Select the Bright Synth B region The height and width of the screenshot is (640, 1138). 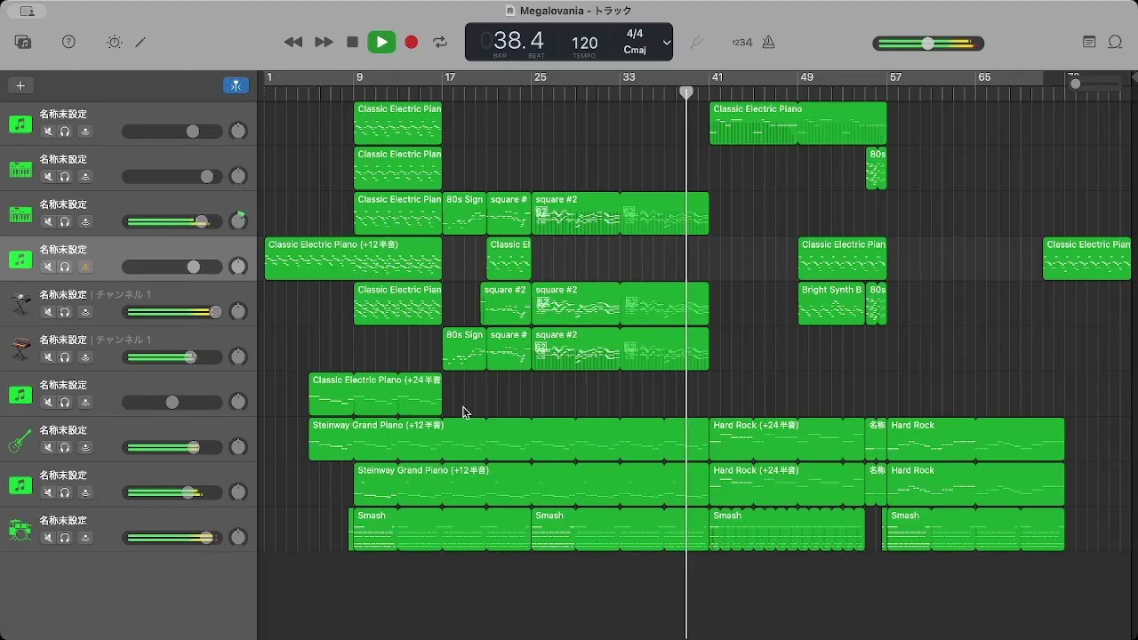point(831,304)
